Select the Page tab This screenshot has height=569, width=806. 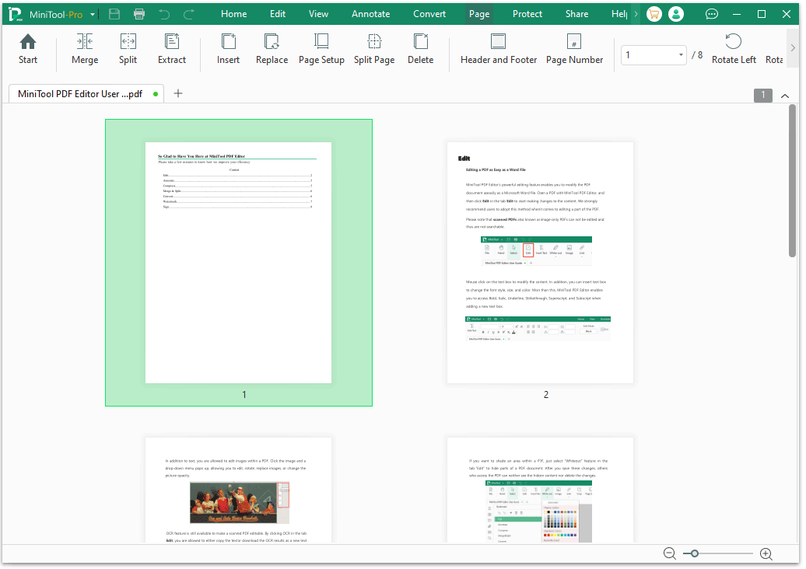479,14
